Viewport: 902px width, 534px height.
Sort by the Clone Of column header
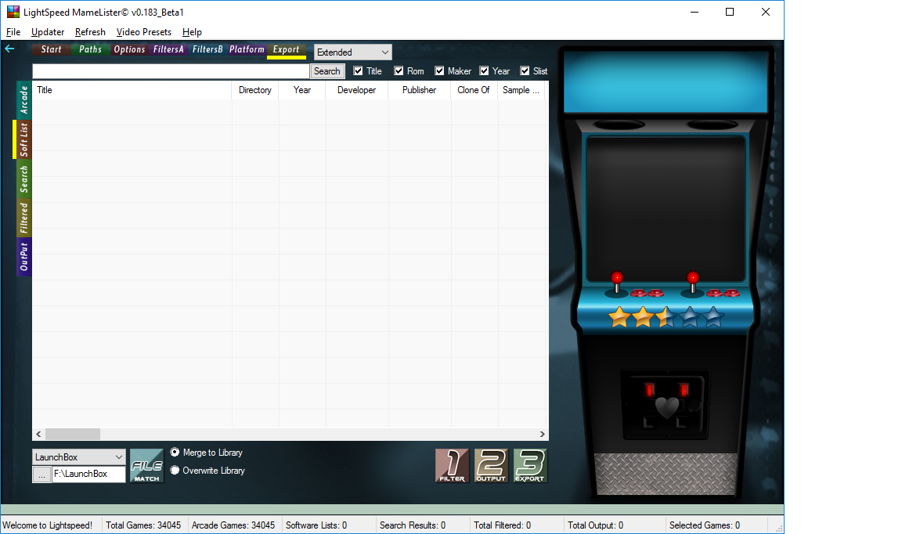(474, 90)
